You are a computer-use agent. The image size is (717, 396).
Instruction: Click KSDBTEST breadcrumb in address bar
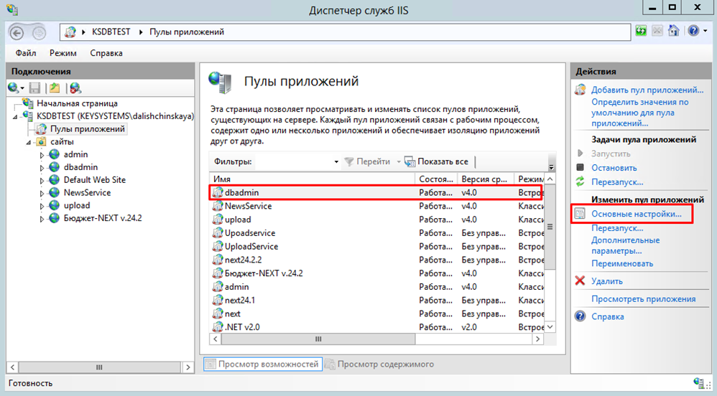pyautogui.click(x=111, y=32)
